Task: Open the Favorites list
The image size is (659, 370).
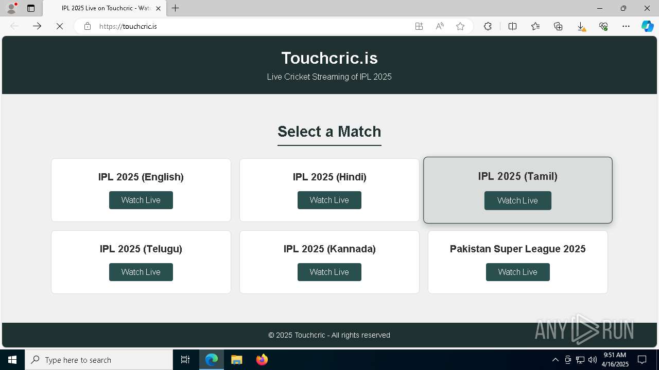Action: point(535,26)
